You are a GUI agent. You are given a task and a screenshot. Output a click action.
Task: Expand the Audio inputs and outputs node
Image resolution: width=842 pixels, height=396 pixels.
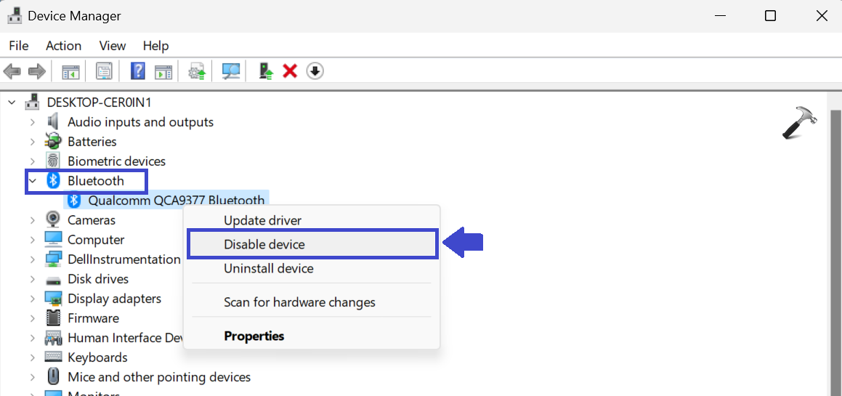[32, 122]
